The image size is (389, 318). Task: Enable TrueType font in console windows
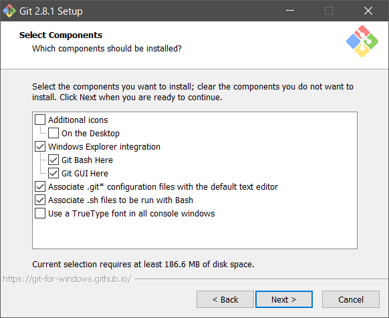[40, 213]
